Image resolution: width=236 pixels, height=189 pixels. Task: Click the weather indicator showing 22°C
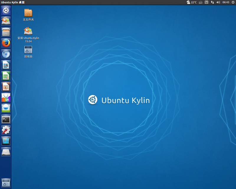point(191,2)
